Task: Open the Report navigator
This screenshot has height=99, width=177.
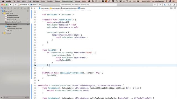Action: [28, 8]
